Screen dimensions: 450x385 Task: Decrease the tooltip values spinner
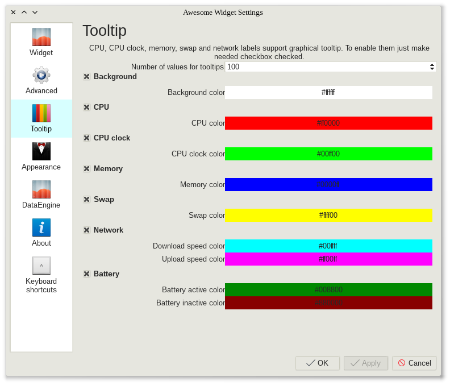tap(432, 69)
